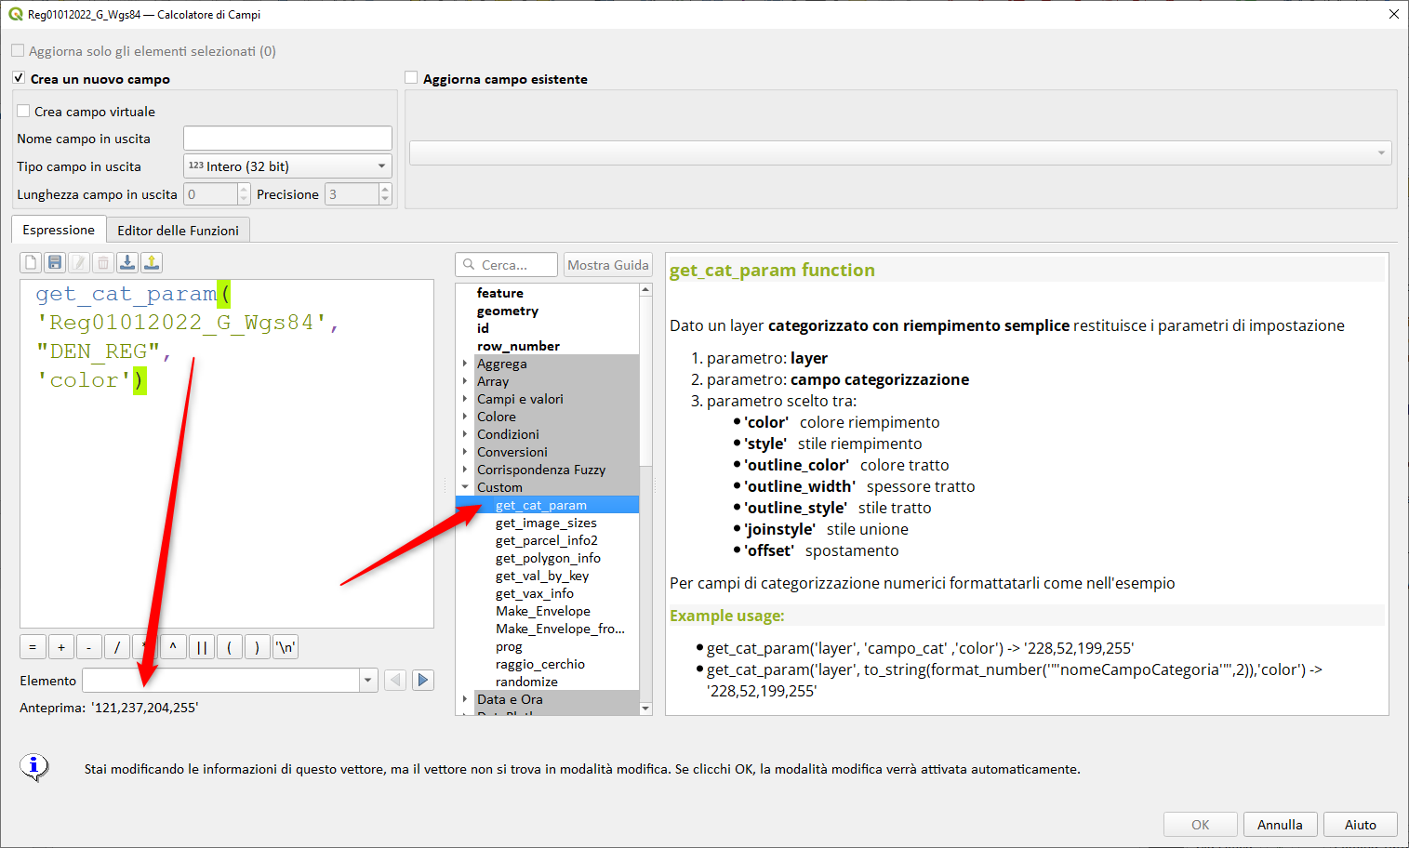This screenshot has width=1409, height=848.
Task: Check the Aggiorna campo esistente option
Action: point(411,78)
